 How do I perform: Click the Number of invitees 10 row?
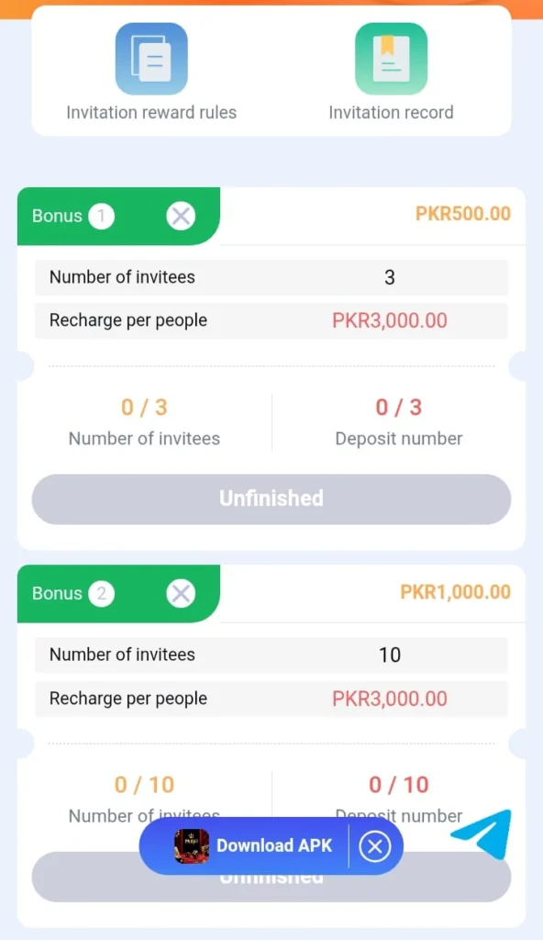pyautogui.click(x=271, y=655)
